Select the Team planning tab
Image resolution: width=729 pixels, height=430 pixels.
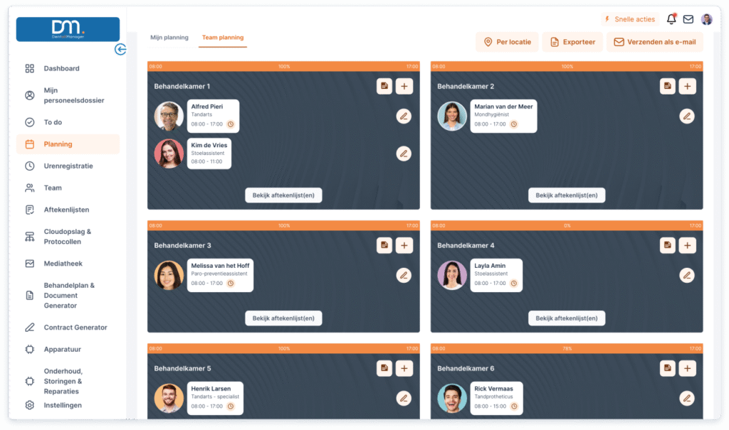(223, 38)
